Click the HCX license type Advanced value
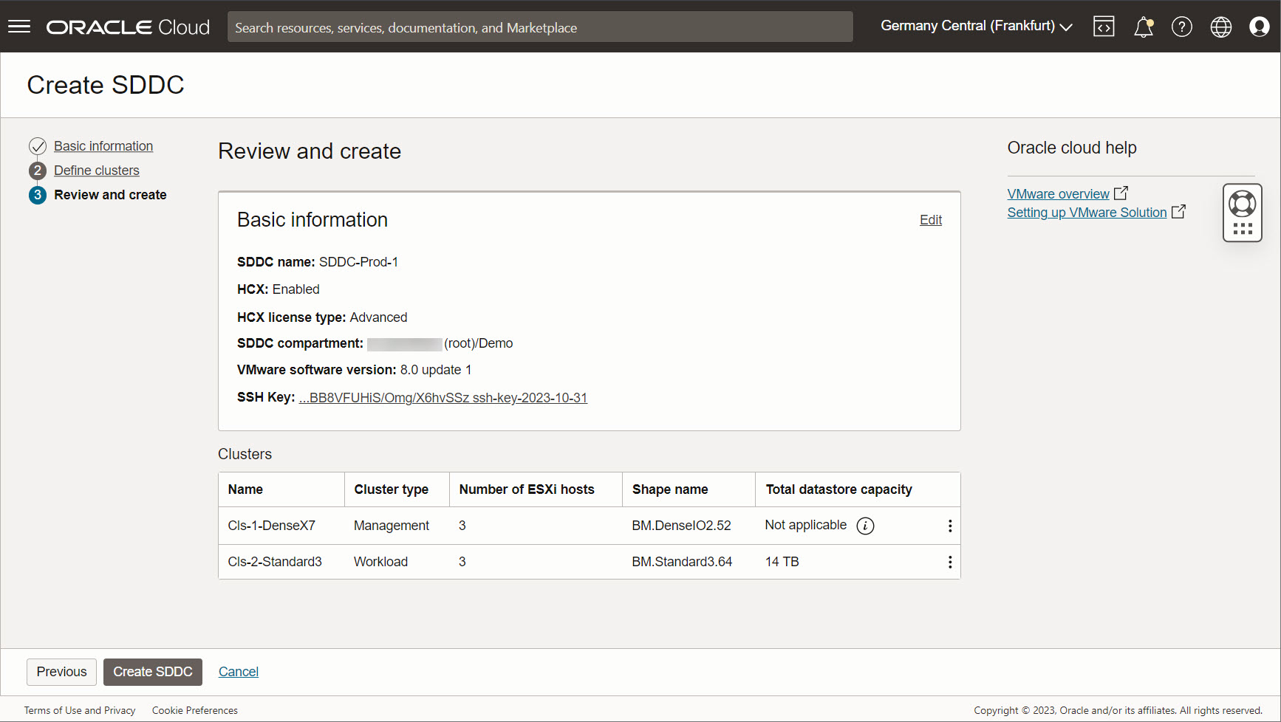Image resolution: width=1281 pixels, height=722 pixels. (x=378, y=317)
